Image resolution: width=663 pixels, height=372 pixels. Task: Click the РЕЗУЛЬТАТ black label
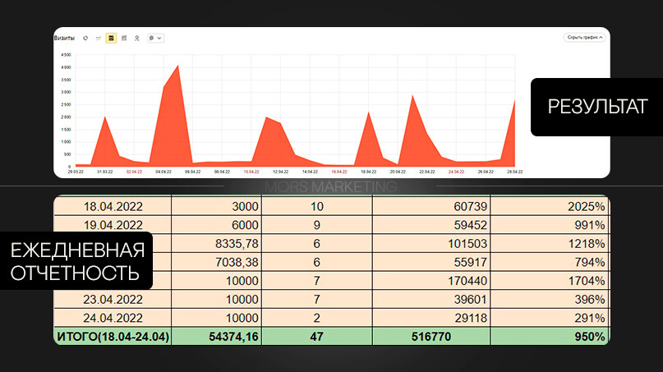597,107
